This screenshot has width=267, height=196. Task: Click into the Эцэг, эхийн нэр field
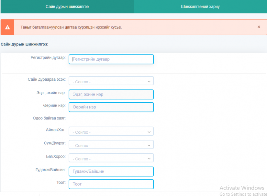coord(111,94)
